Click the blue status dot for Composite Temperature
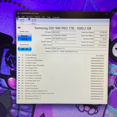Viewport: 117px width, 117px height. coord(19,60)
